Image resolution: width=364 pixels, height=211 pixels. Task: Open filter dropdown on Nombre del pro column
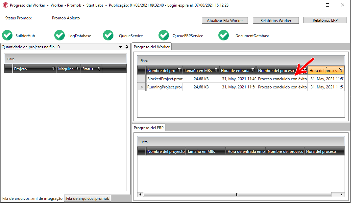coord(179,70)
